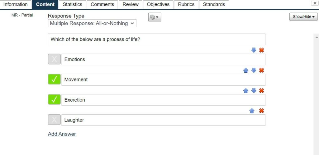
Task: Expand the Show/Hide menu
Action: pyautogui.click(x=303, y=17)
